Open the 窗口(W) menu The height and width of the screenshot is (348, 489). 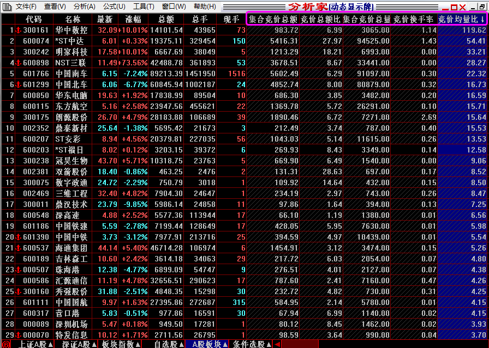(x=174, y=7)
